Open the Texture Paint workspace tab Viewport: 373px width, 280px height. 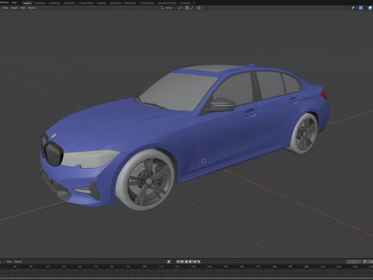tap(86, 3)
